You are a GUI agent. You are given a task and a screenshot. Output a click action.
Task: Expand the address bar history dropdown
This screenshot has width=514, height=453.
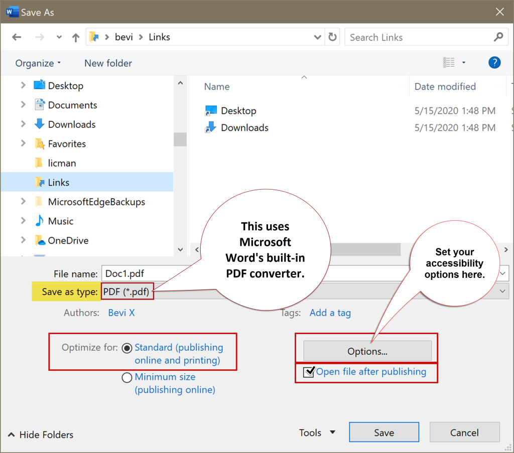pyautogui.click(x=317, y=37)
